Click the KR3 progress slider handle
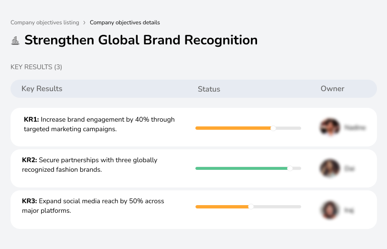The width and height of the screenshot is (387, 249). [x=251, y=207]
